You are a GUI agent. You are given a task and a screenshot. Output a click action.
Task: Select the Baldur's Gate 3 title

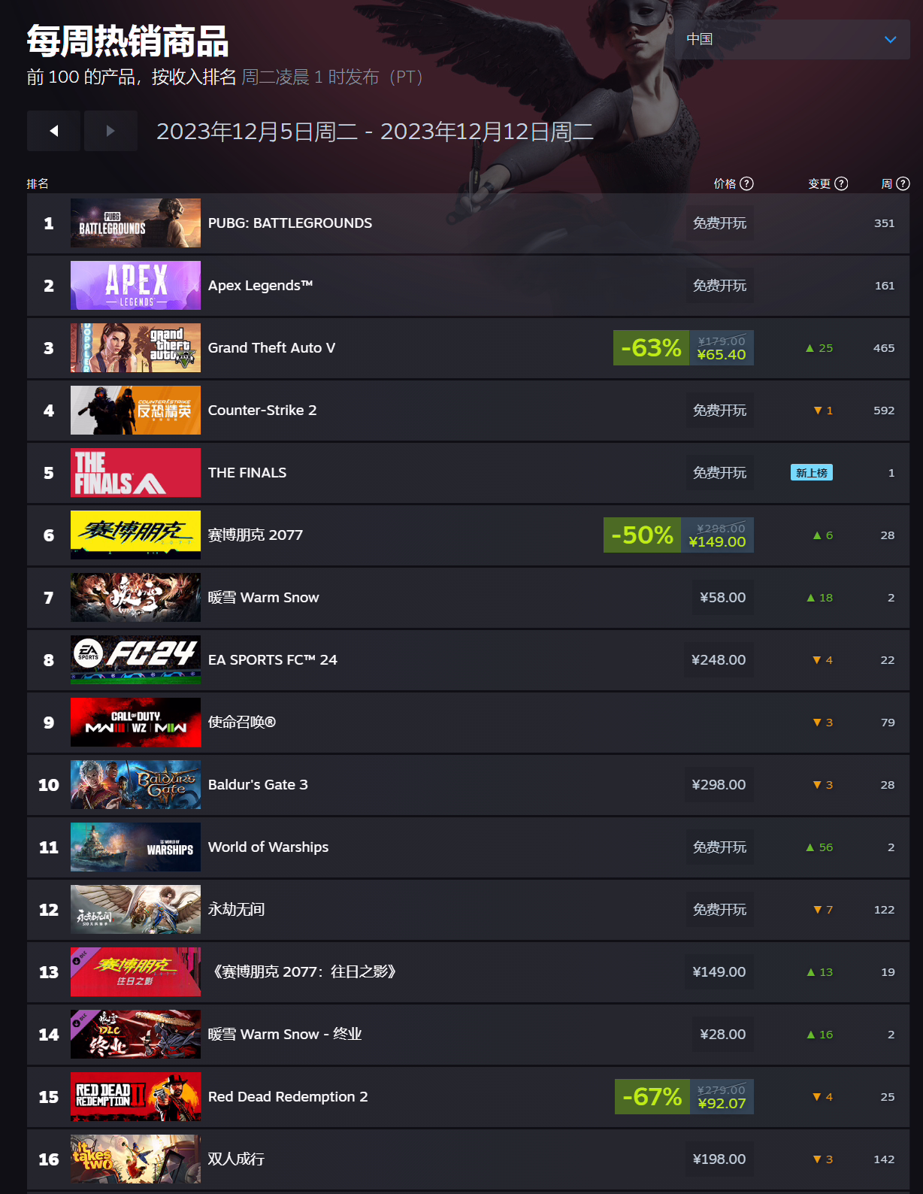click(x=258, y=784)
